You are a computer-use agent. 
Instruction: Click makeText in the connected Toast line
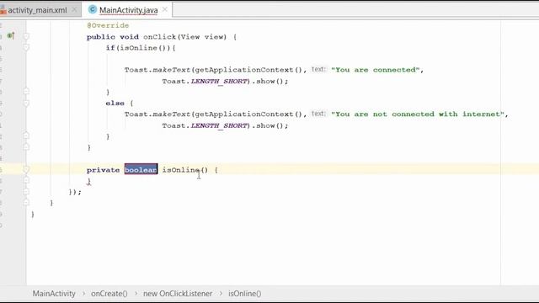[x=172, y=70]
